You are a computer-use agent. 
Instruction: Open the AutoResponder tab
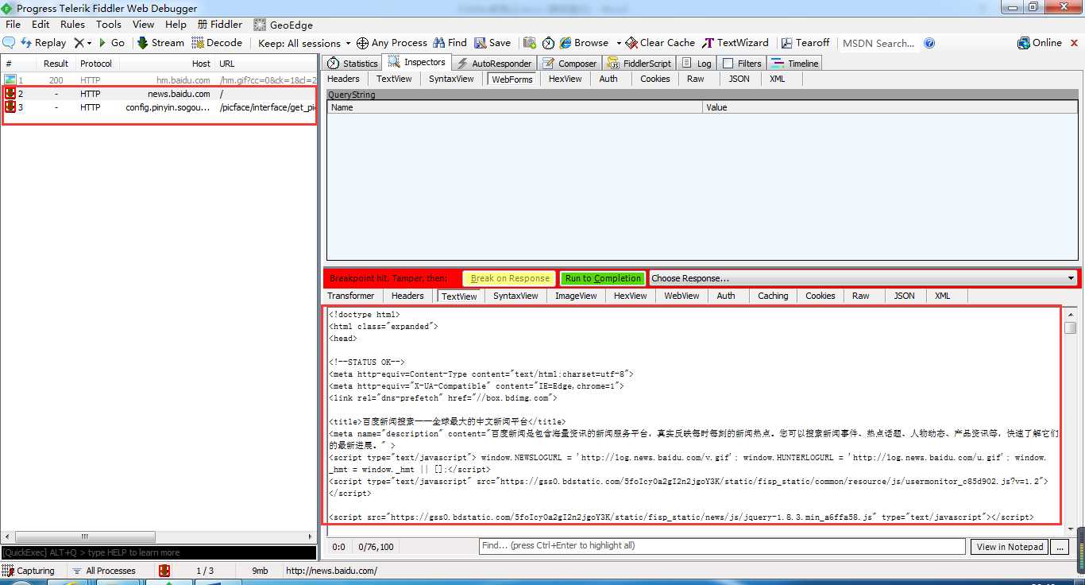[494, 64]
